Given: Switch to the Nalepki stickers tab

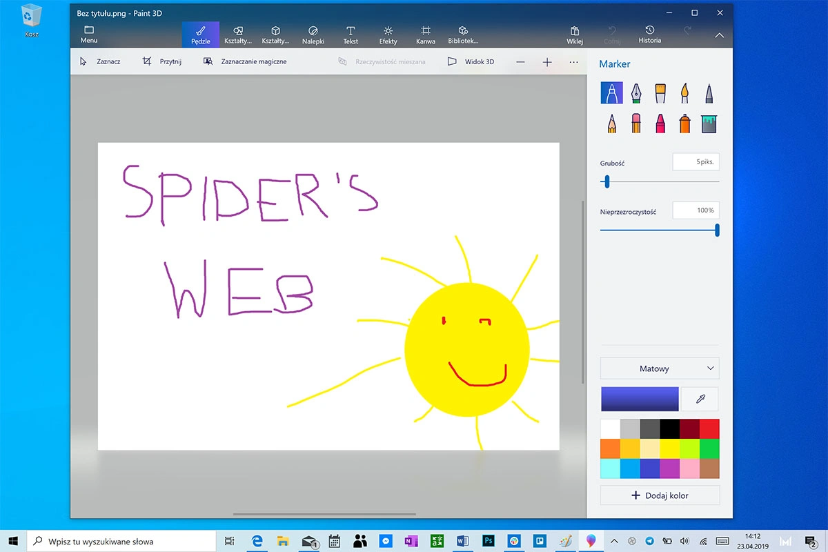Looking at the screenshot, I should (313, 34).
